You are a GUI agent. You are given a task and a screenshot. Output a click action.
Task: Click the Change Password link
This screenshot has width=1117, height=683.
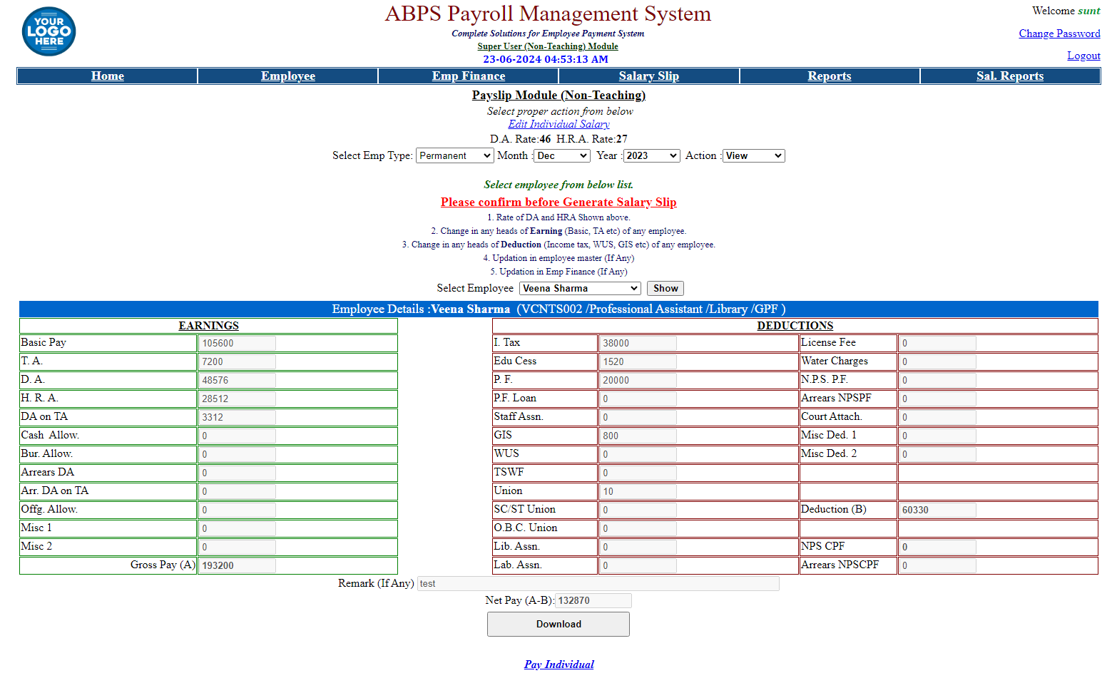pyautogui.click(x=1059, y=34)
